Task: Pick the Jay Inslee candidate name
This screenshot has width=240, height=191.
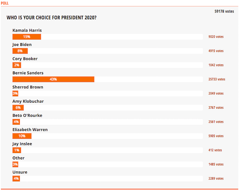Action: click(22, 144)
